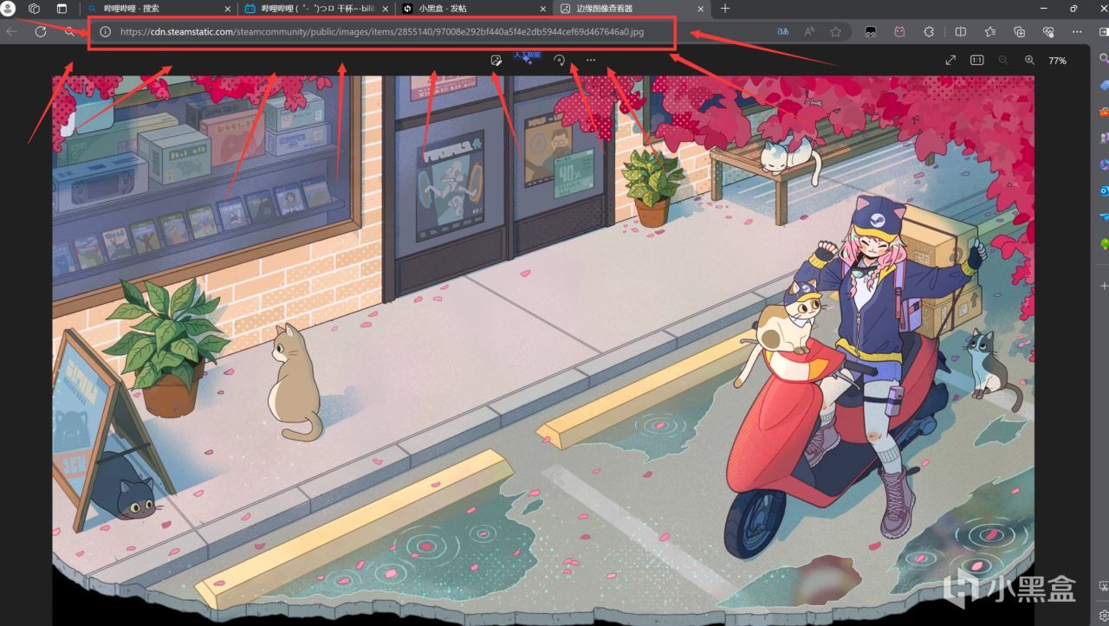Open the browser profile avatar
Image resolution: width=1109 pixels, height=626 pixels.
[x=9, y=9]
